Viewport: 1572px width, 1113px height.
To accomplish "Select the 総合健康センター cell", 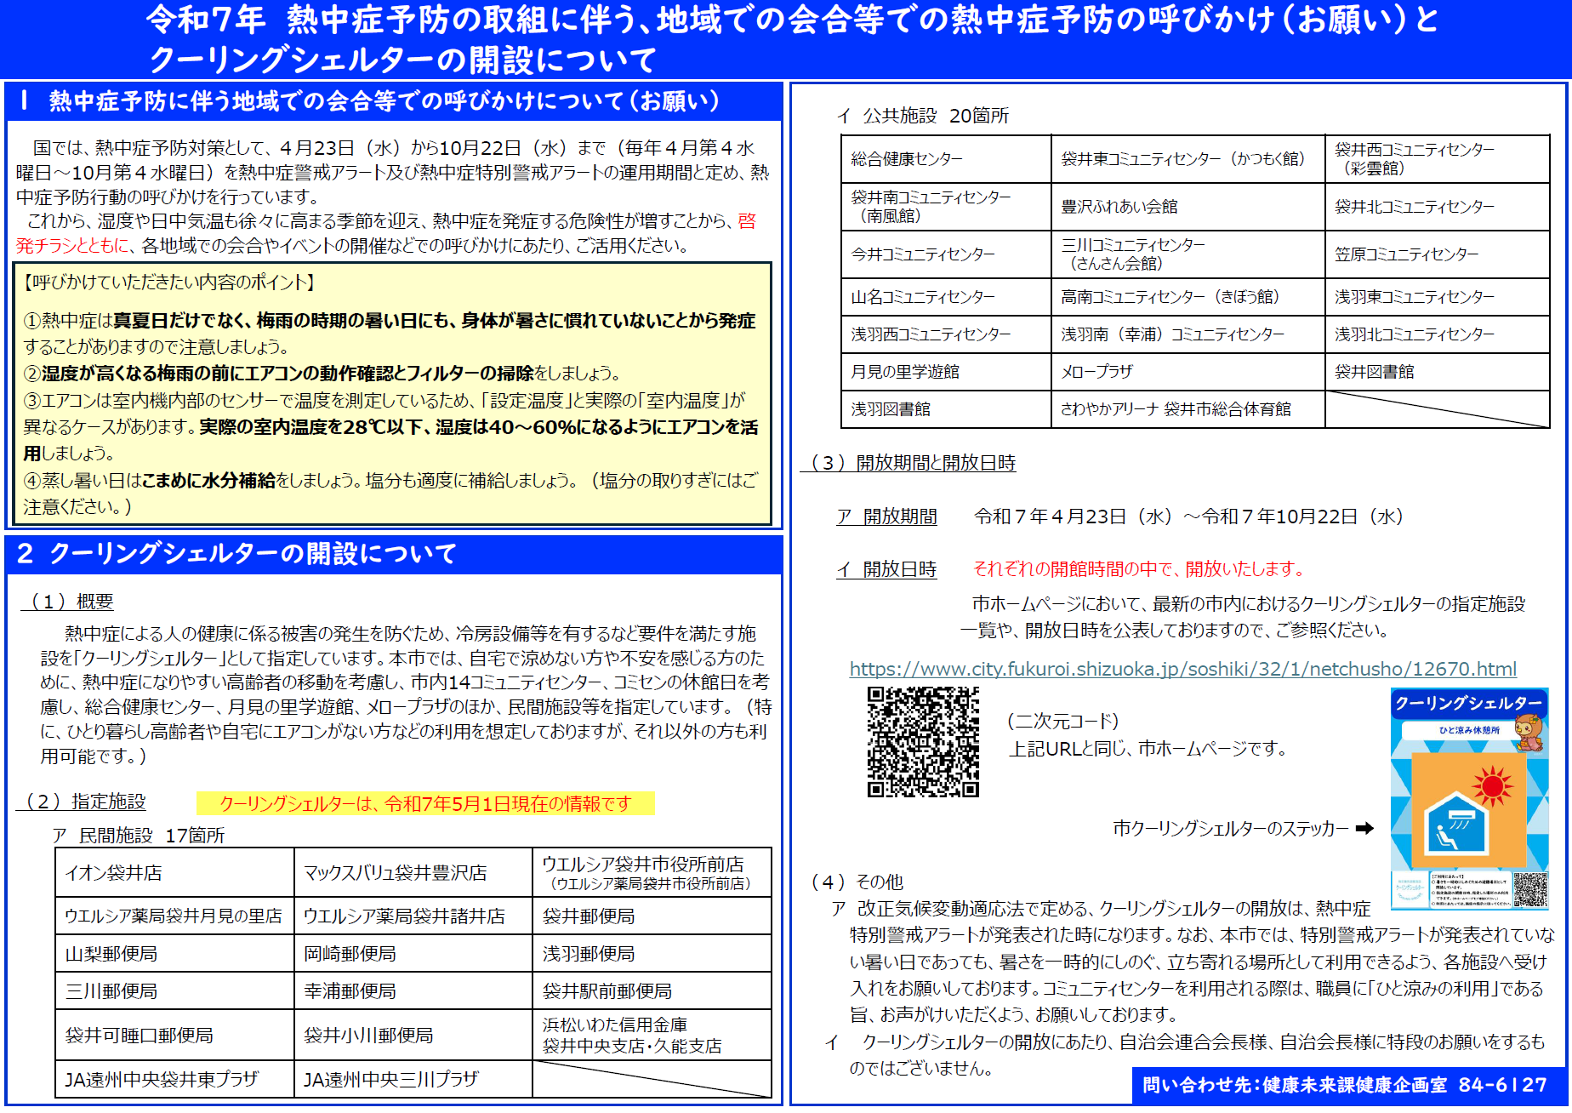I will pos(946,158).
